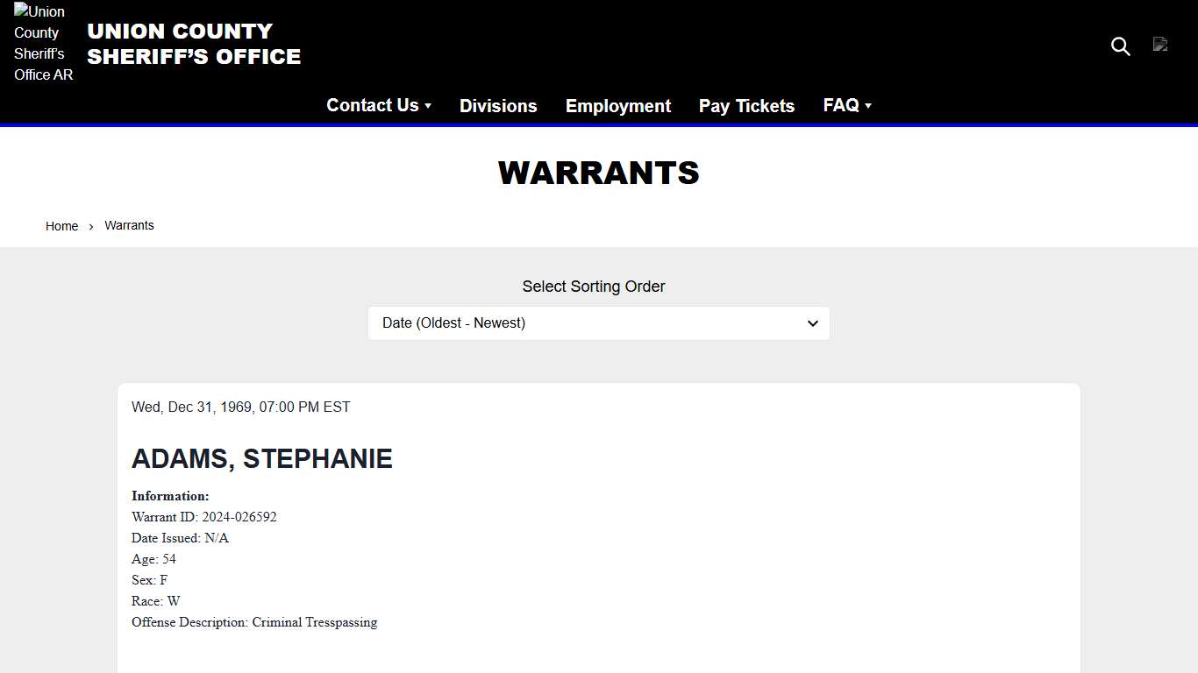Expand the FAQ dropdown in the navigation
Screen dimensions: 1198x673
840,105
